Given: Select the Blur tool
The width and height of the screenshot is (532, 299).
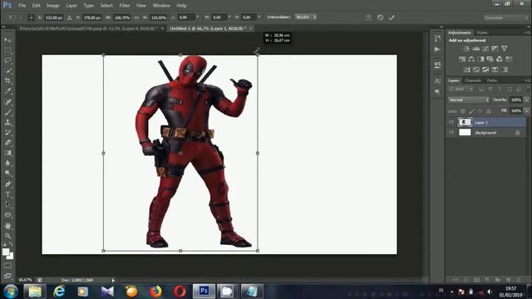Looking at the screenshot, I should coord(7,163).
